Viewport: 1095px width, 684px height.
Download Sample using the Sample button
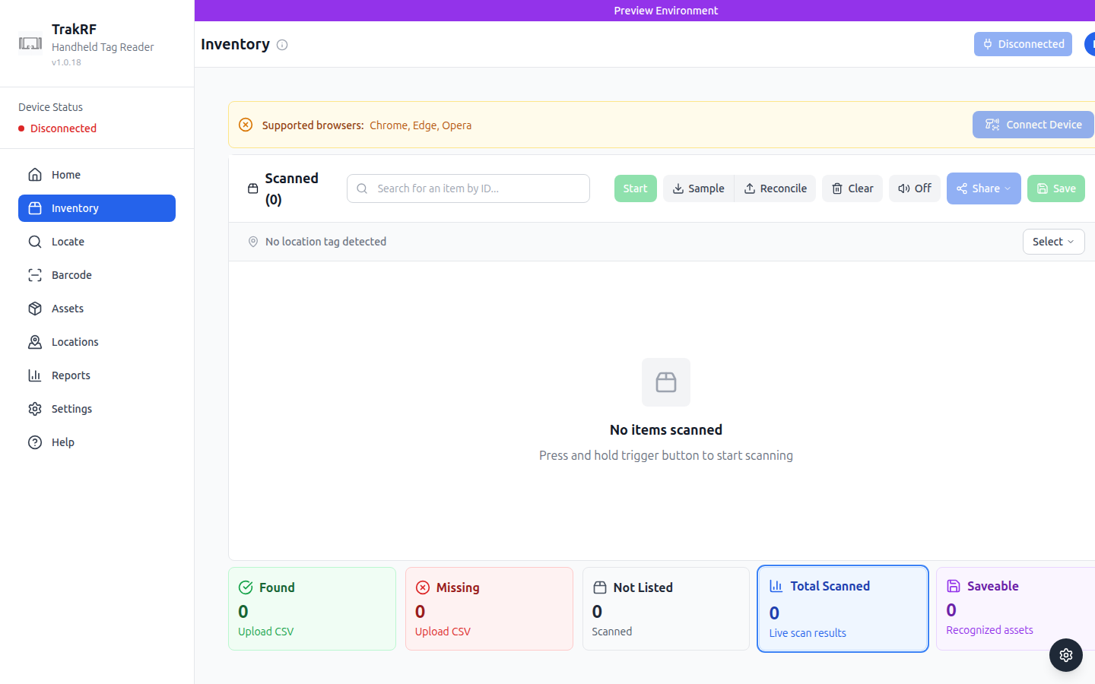[x=698, y=188]
